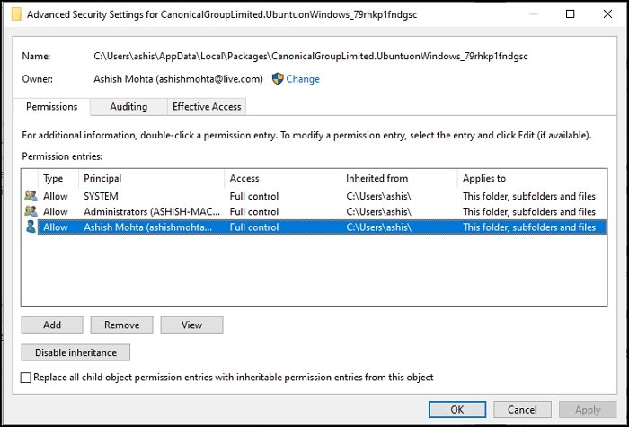Click the Disable inheritance button
Image resolution: width=629 pixels, height=427 pixels.
(x=75, y=352)
